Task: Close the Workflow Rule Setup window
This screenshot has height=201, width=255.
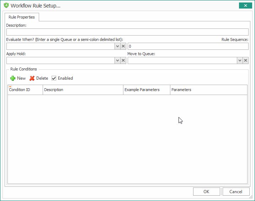Action: click(x=245, y=6)
